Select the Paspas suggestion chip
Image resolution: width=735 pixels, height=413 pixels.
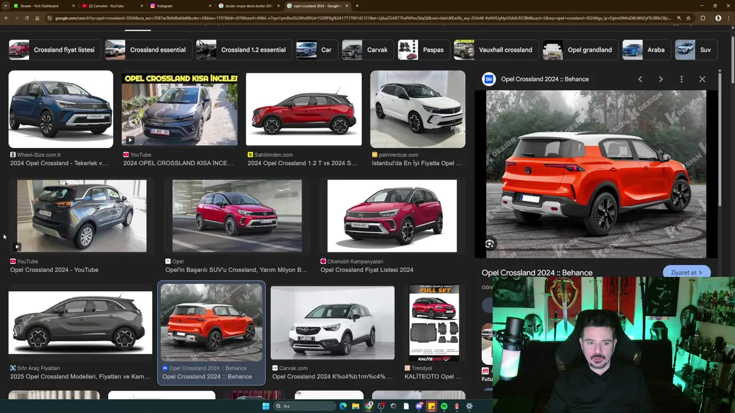pos(423,50)
